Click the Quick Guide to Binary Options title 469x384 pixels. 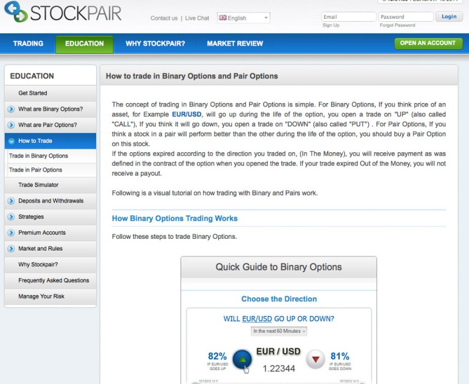[x=279, y=267]
